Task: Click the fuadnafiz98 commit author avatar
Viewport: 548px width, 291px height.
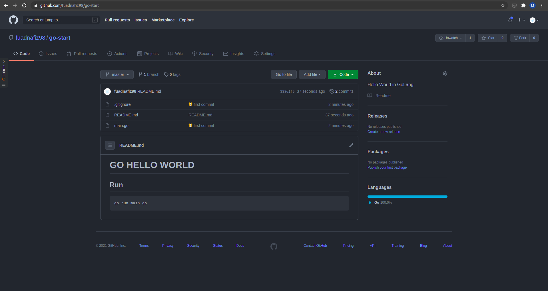Action: [107, 91]
